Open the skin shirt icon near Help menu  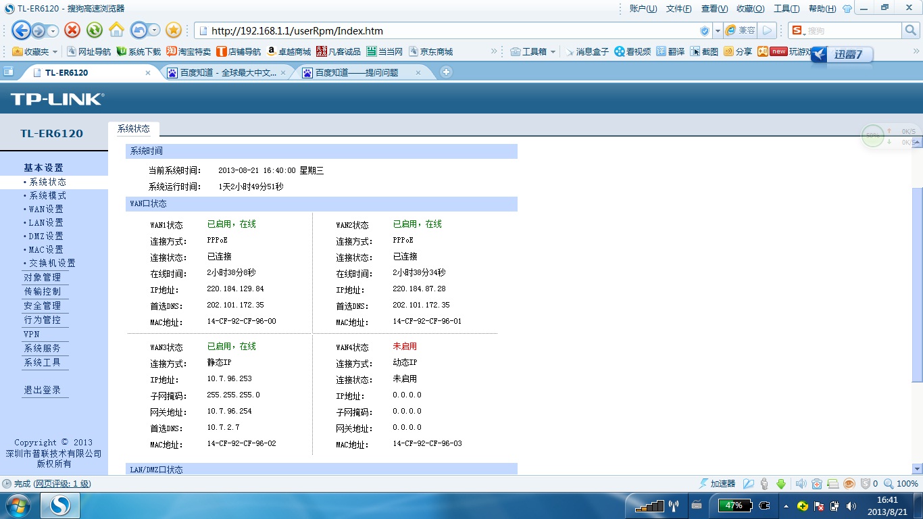(847, 9)
